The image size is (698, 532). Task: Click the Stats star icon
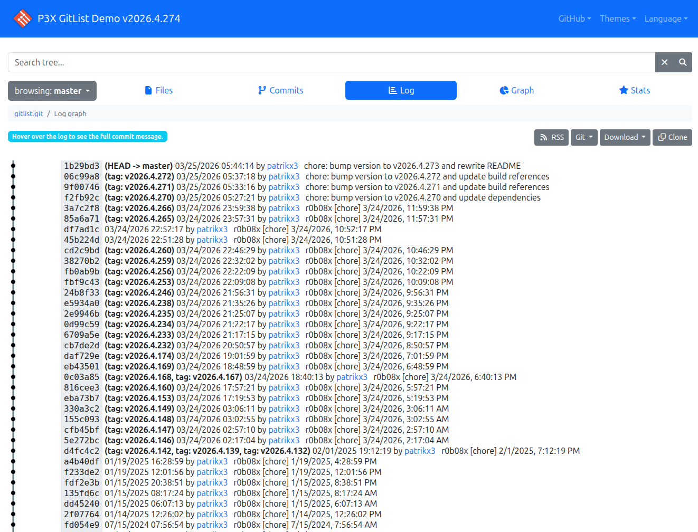pyautogui.click(x=623, y=90)
